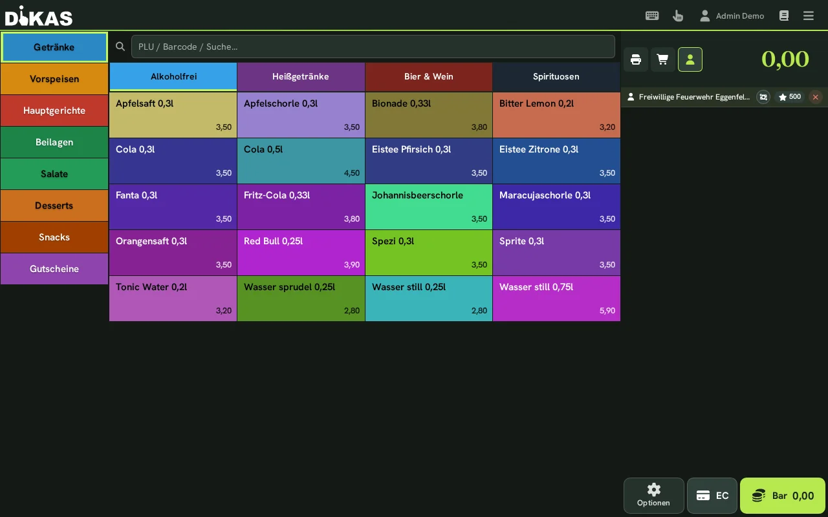Remove customer with the red X
The image size is (828, 517).
click(816, 97)
